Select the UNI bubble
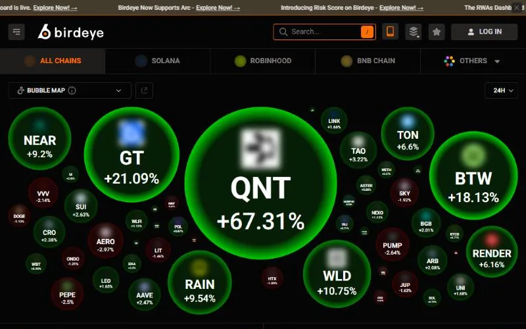The width and height of the screenshot is (526, 329). click(x=460, y=288)
